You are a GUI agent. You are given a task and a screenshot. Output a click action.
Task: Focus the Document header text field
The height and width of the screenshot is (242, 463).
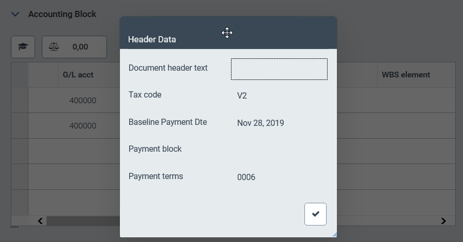279,69
